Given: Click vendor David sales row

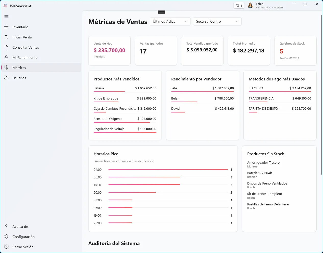Looking at the screenshot, I should [203, 109].
